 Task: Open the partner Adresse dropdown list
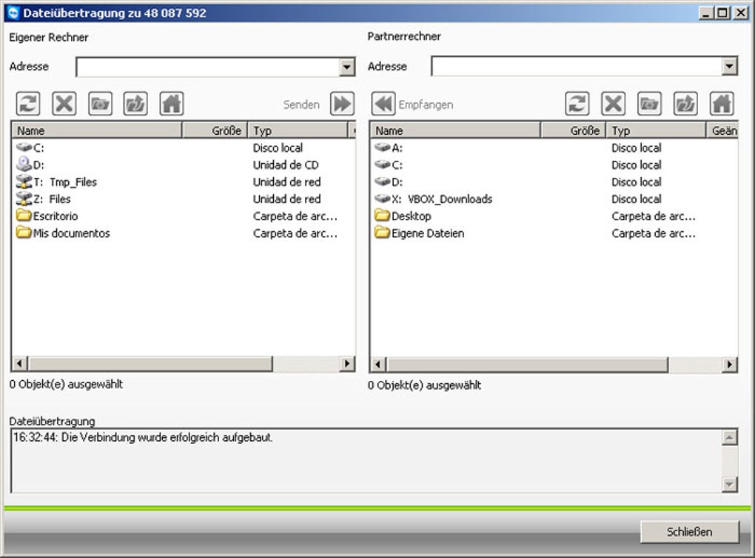(x=729, y=66)
